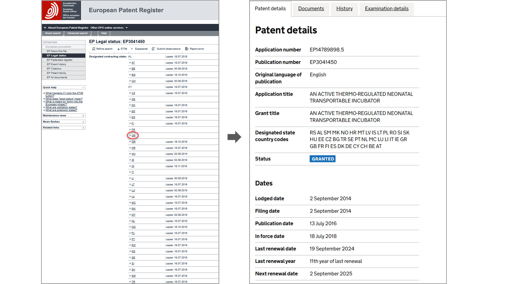Switch to the Documents tab
This screenshot has width=506, height=284.
click(311, 9)
